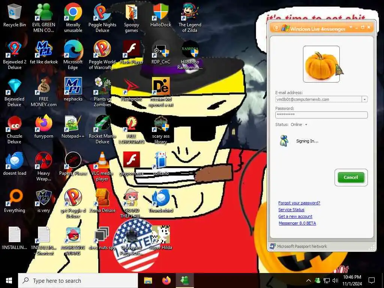Select the GRAND THEFT AU... icon
The height and width of the screenshot is (288, 384).
[x=132, y=198]
